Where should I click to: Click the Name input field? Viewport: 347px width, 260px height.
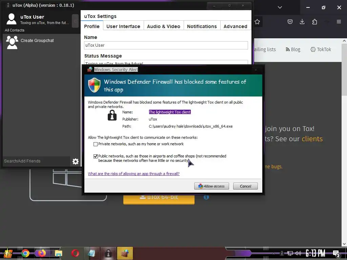click(x=166, y=45)
